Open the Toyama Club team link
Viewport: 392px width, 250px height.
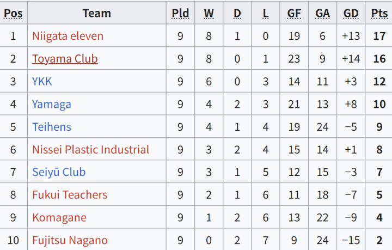[65, 59]
